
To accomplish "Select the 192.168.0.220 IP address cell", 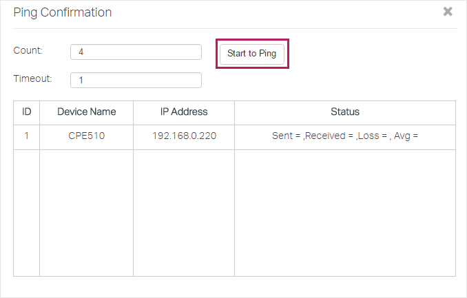I will point(184,137).
